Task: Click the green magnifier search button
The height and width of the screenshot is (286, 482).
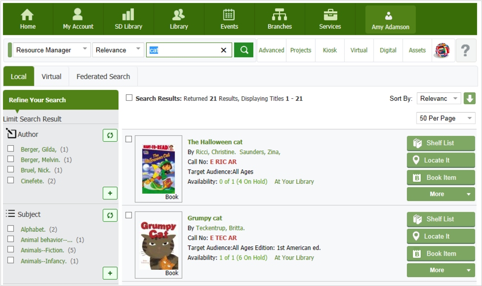Action: coord(243,50)
